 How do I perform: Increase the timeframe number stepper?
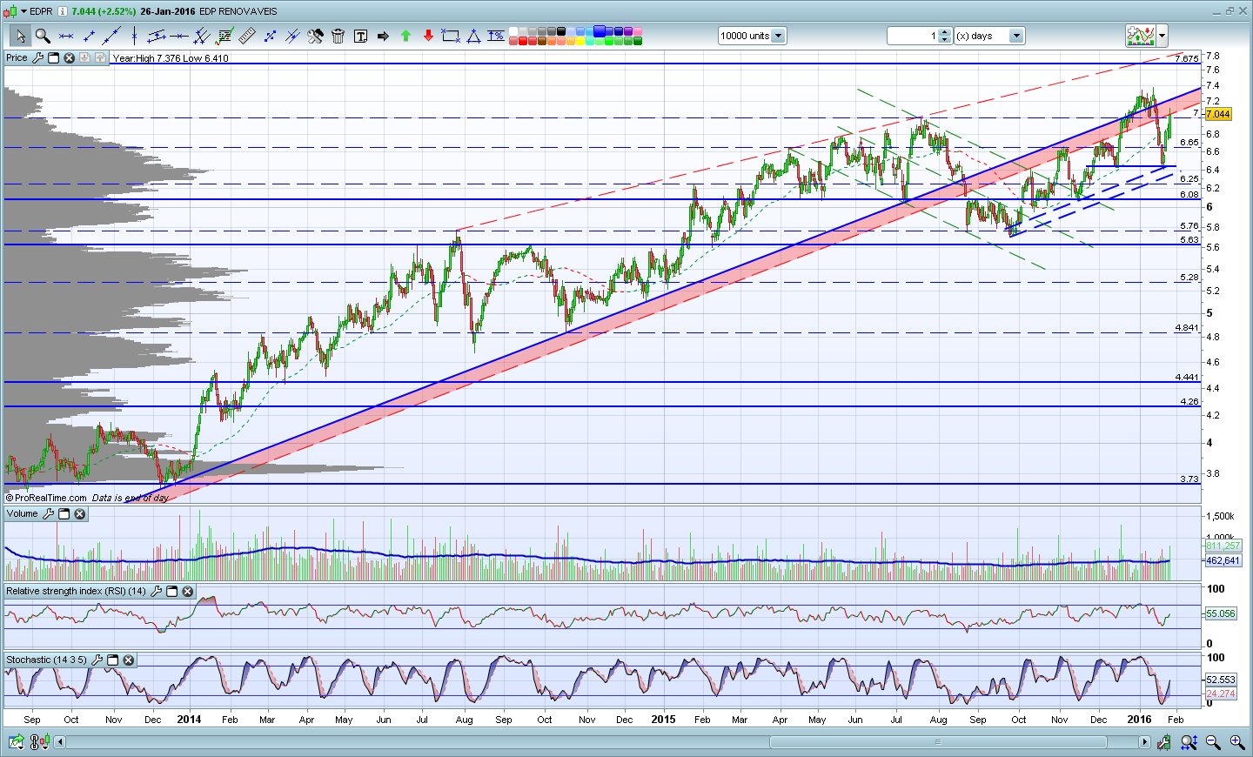[945, 32]
